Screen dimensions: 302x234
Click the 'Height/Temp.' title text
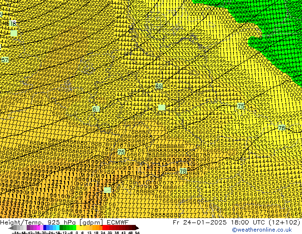click(x=22, y=223)
